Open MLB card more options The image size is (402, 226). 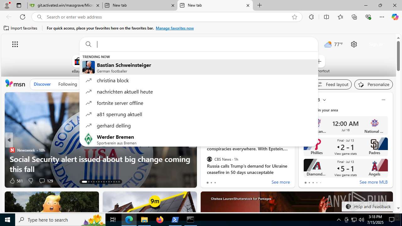(383, 100)
